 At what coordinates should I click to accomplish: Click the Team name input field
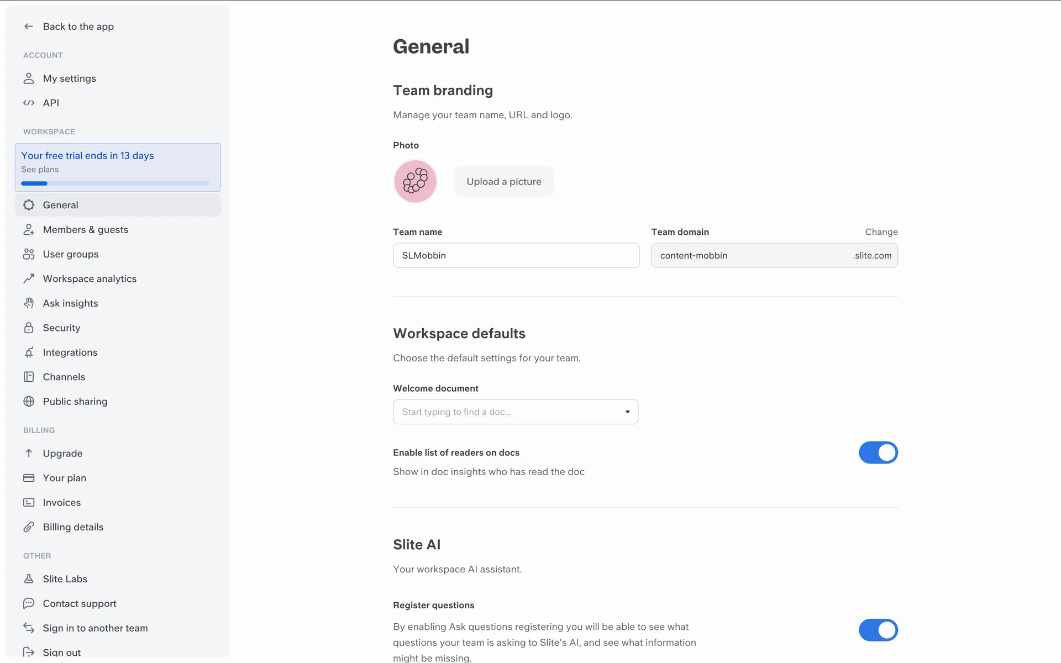pos(516,255)
